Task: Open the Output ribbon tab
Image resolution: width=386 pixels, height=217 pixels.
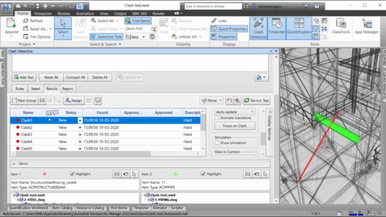Action: coord(120,13)
